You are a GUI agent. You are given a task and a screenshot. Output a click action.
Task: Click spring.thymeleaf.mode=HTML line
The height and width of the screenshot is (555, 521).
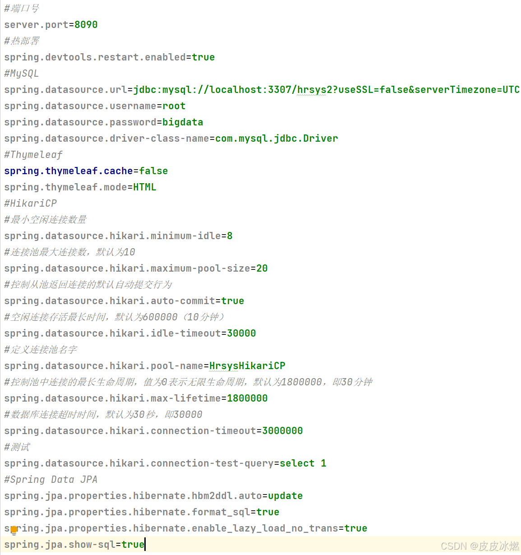coord(80,187)
